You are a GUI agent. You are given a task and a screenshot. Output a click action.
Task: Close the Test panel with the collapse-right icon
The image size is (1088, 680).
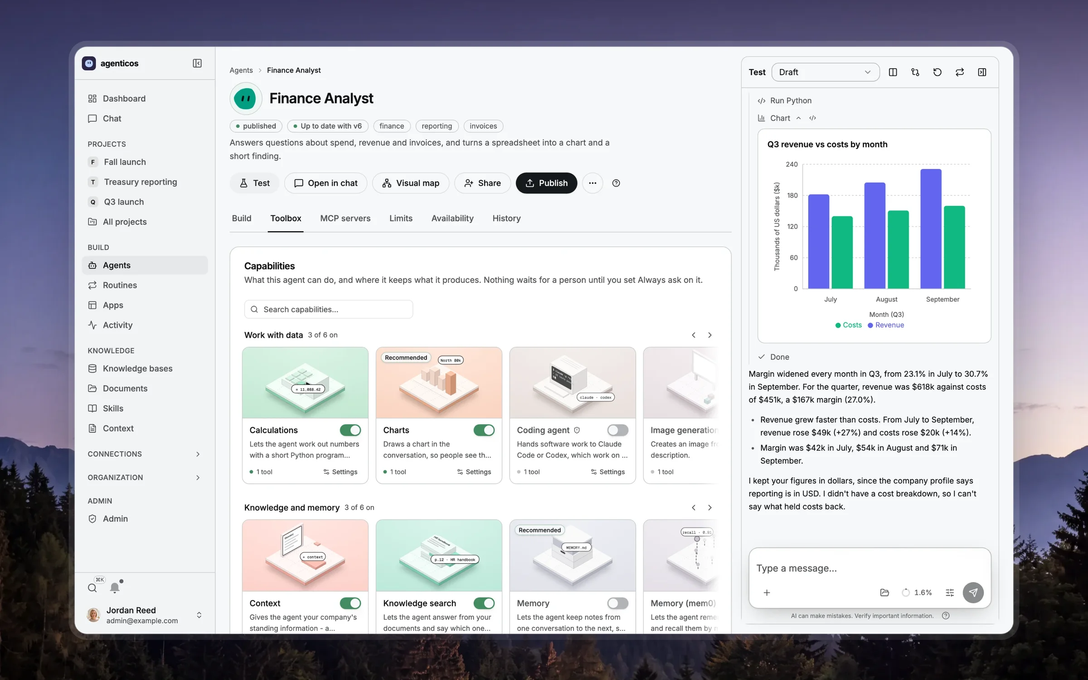pos(982,72)
